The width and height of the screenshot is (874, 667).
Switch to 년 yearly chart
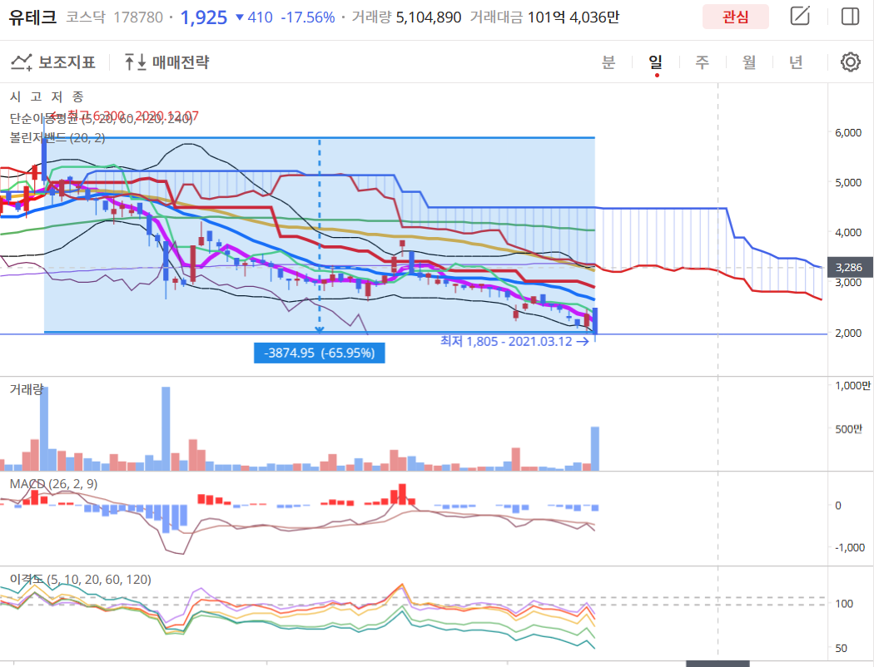tap(796, 62)
